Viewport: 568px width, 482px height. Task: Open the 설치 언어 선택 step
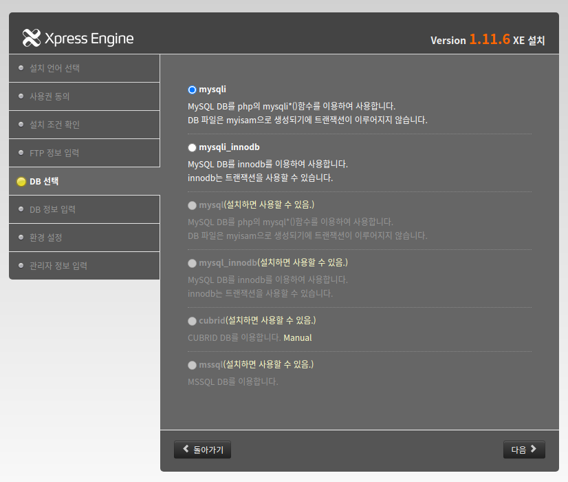point(85,68)
